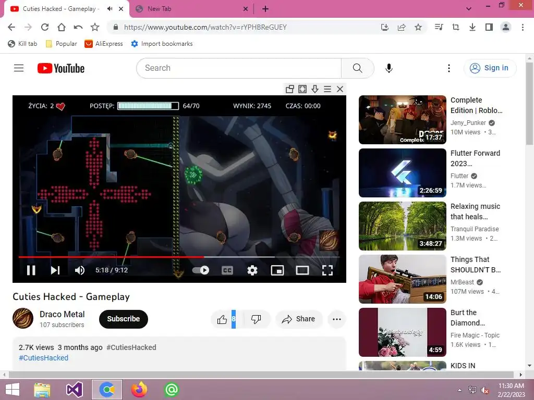The image size is (534, 400).
Task: Click the star icon left of address bar
Action: click(x=95, y=27)
